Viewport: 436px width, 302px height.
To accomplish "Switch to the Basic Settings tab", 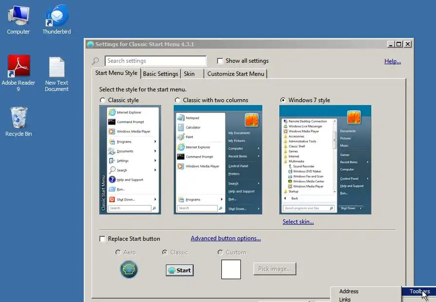I will (161, 74).
